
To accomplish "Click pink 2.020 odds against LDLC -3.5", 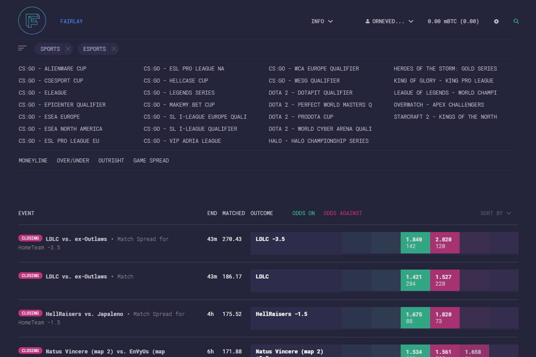I will click(445, 243).
